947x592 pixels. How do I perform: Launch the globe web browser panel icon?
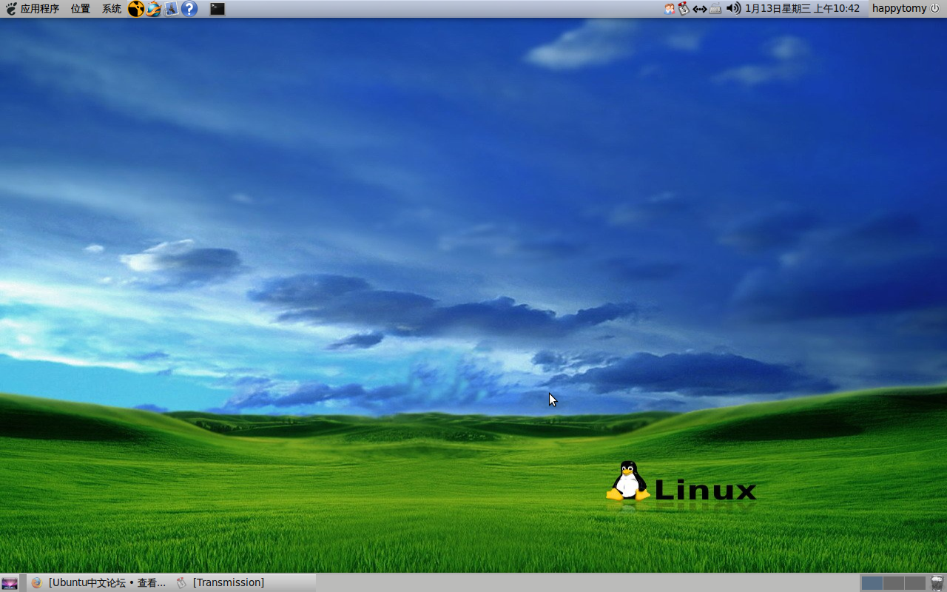tap(154, 9)
